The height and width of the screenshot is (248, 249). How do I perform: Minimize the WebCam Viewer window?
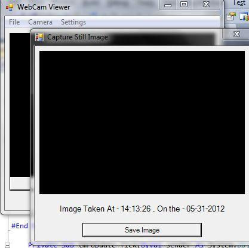168,5
